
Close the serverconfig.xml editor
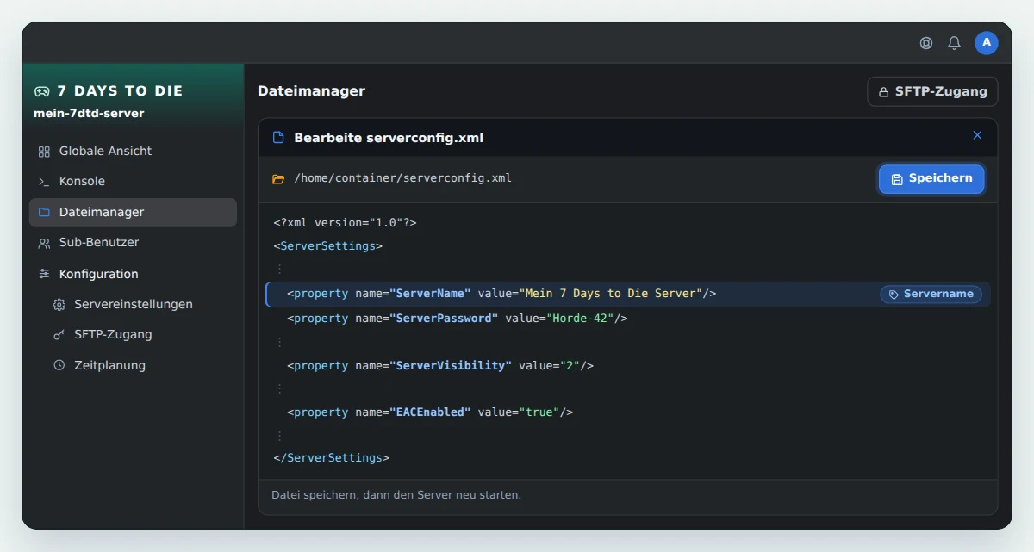pos(977,135)
